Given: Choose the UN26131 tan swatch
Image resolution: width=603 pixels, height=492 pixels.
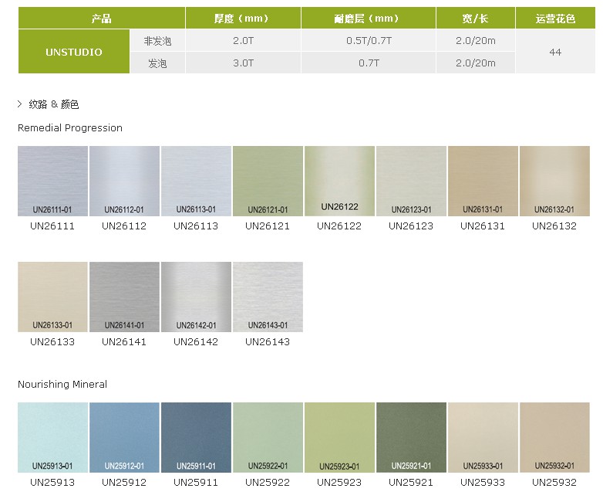Looking at the screenshot, I should click(x=483, y=181).
